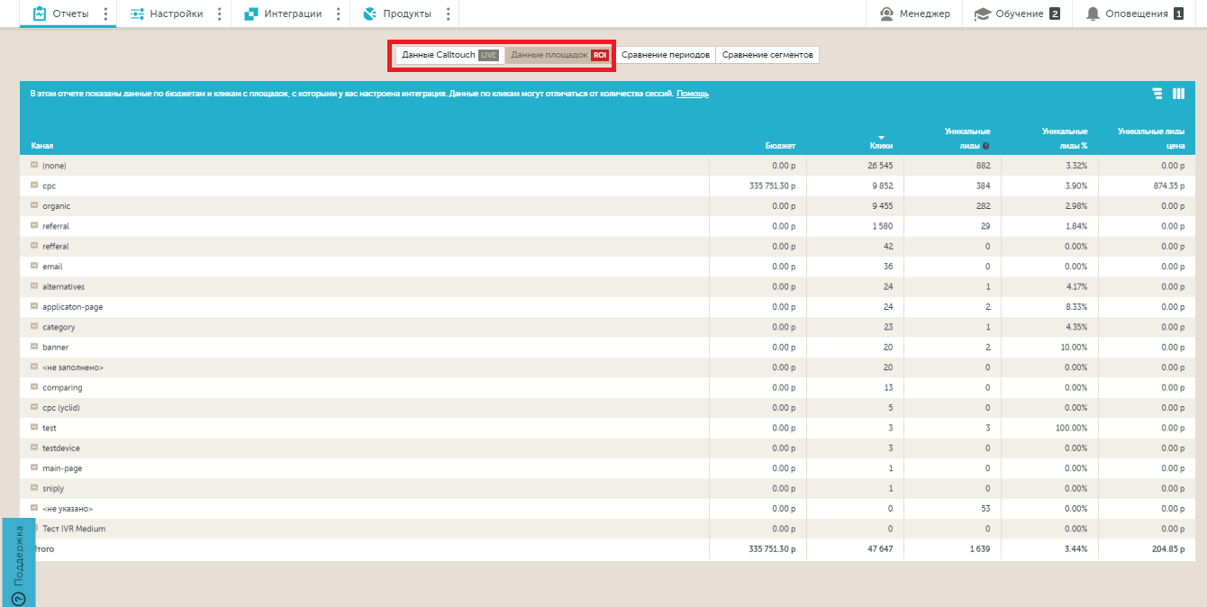The width and height of the screenshot is (1207, 607).
Task: Switch to Данные площадок ROI tab
Action: coord(558,55)
